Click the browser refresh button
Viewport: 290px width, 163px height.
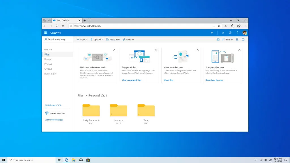(x=57, y=26)
